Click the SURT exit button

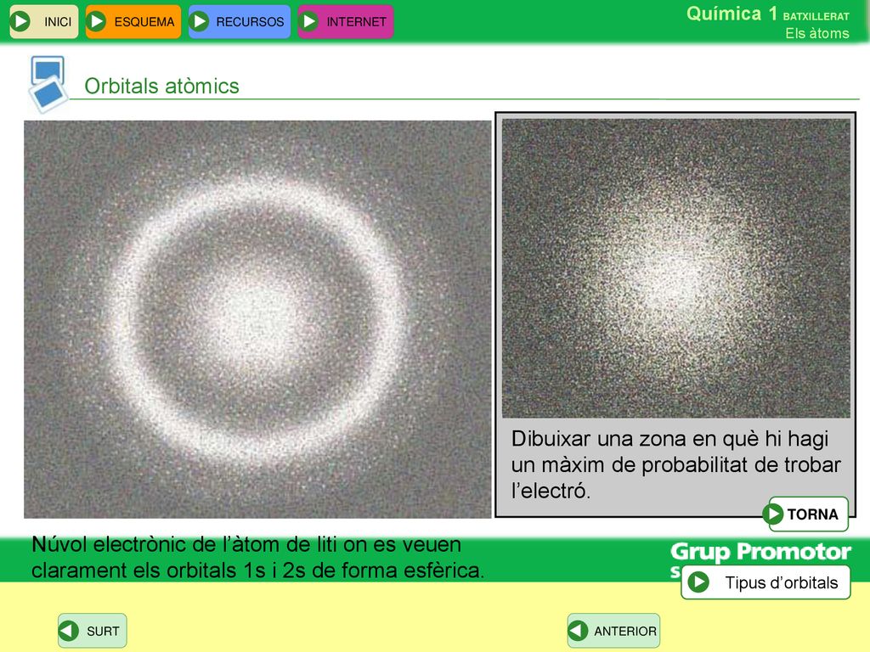coord(92,631)
